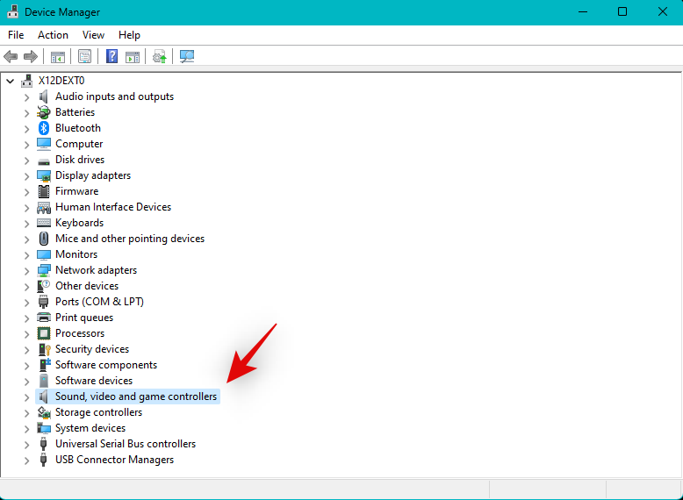Expand the Network adapters category
The image size is (683, 500).
pos(26,271)
